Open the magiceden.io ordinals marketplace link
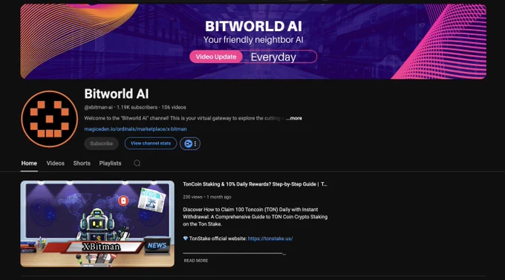The height and width of the screenshot is (280, 505). click(x=135, y=129)
